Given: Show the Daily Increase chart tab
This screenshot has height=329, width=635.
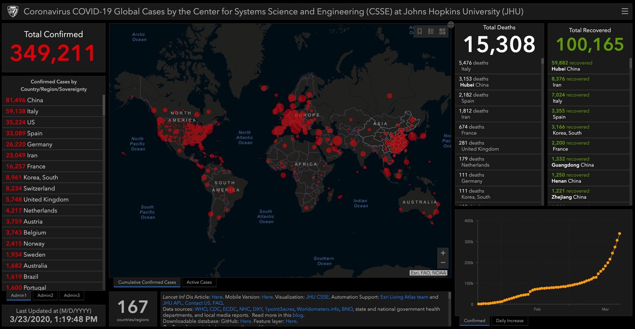Looking at the screenshot, I should click(509, 321).
